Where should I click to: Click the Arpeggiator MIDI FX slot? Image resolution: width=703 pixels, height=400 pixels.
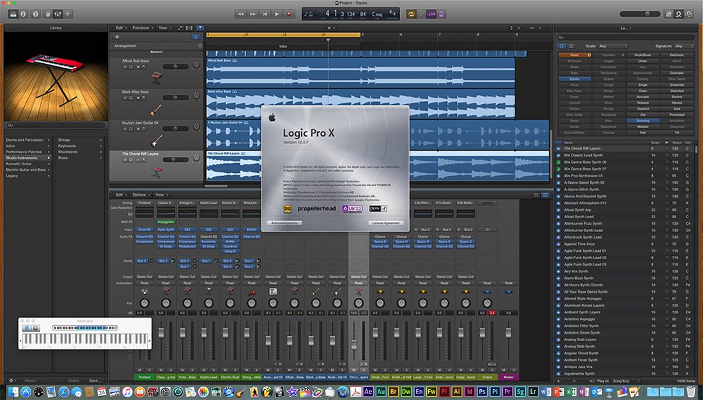166,222
